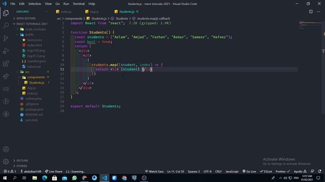Viewport: 325px width, 182px height.
Task: Open manifest.json in the file tree
Action: pyautogui.click(x=36, y=61)
